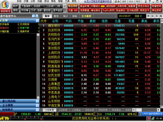The height and width of the screenshot is (122, 163).
Task: Click the 龙虎看盘 button
Action: tap(85, 10)
